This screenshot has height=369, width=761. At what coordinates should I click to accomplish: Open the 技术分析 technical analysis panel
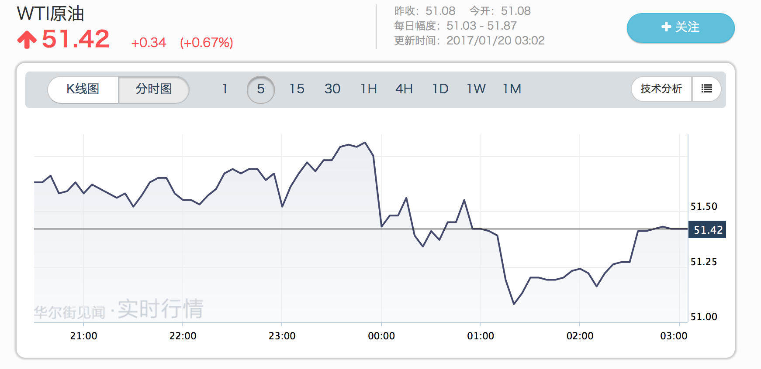tap(661, 89)
